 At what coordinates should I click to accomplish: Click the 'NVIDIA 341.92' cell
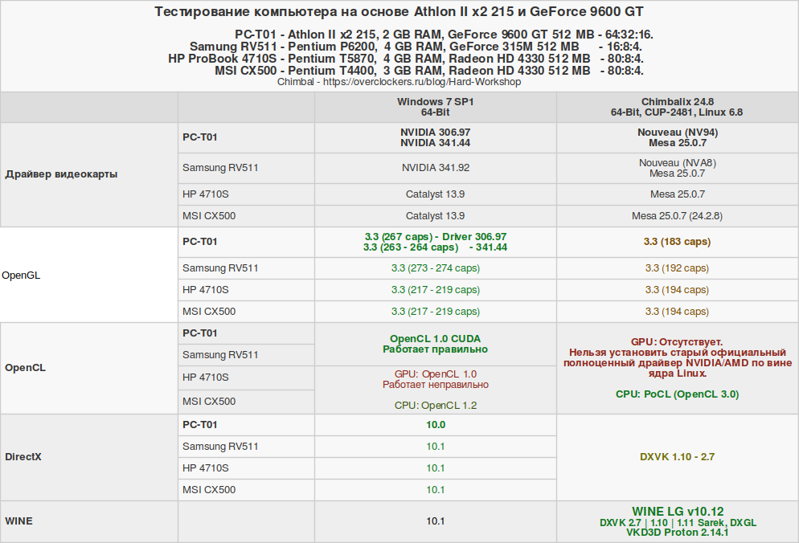click(x=435, y=168)
